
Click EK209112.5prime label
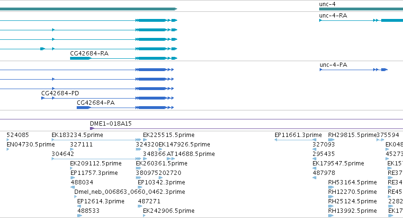(x=96, y=163)
